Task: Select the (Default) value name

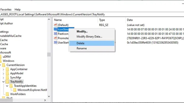Action: click(63, 25)
